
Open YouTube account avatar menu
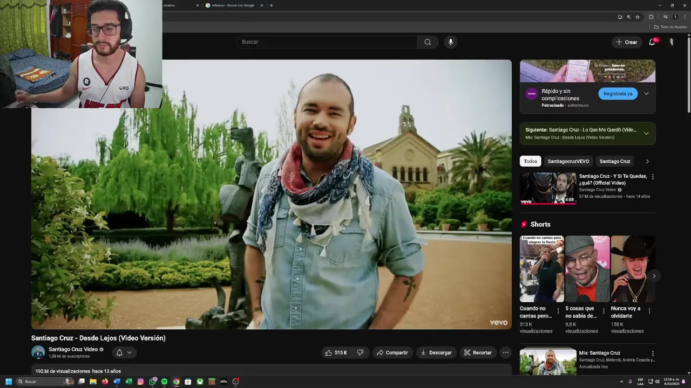click(x=672, y=42)
